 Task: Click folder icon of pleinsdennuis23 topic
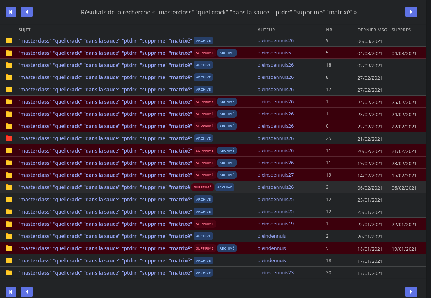[9, 273]
